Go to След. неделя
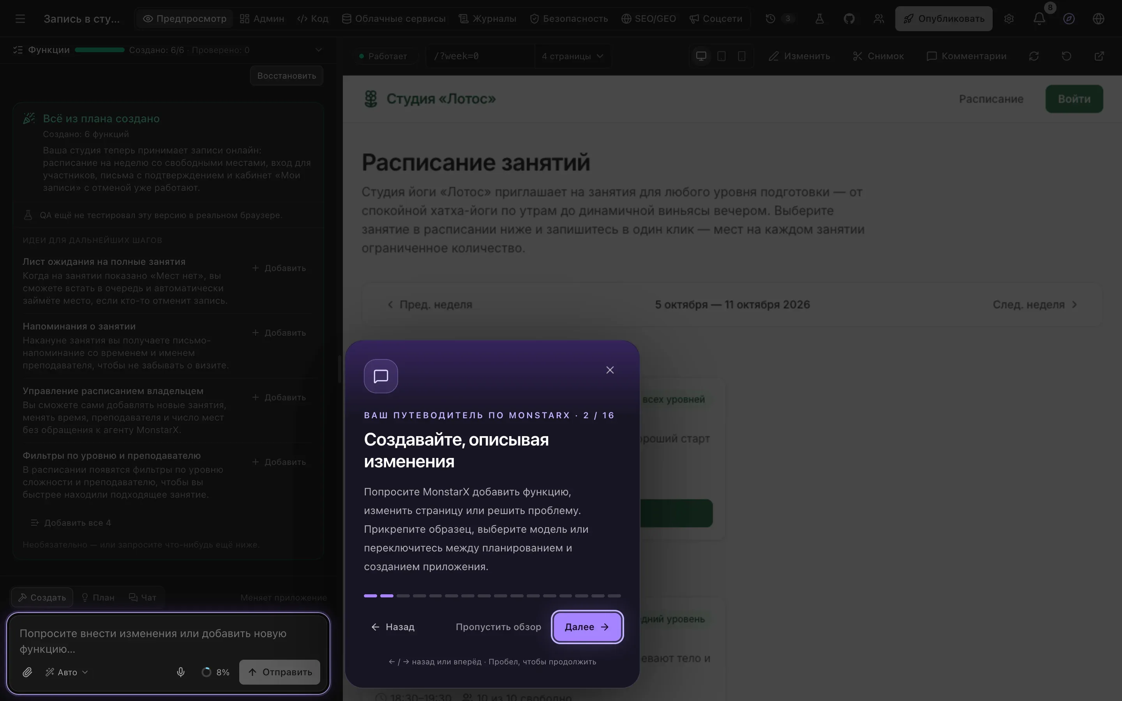This screenshot has width=1122, height=701. coord(1034,305)
